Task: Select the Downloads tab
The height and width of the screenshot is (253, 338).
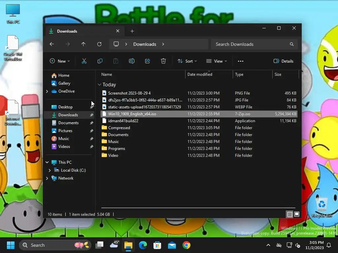Action: tap(84, 31)
